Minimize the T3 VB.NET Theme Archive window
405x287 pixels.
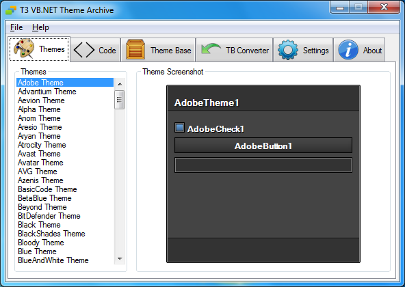(x=340, y=8)
